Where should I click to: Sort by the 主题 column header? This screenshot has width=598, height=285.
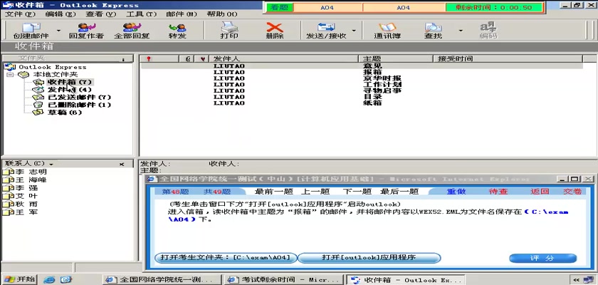[396, 58]
